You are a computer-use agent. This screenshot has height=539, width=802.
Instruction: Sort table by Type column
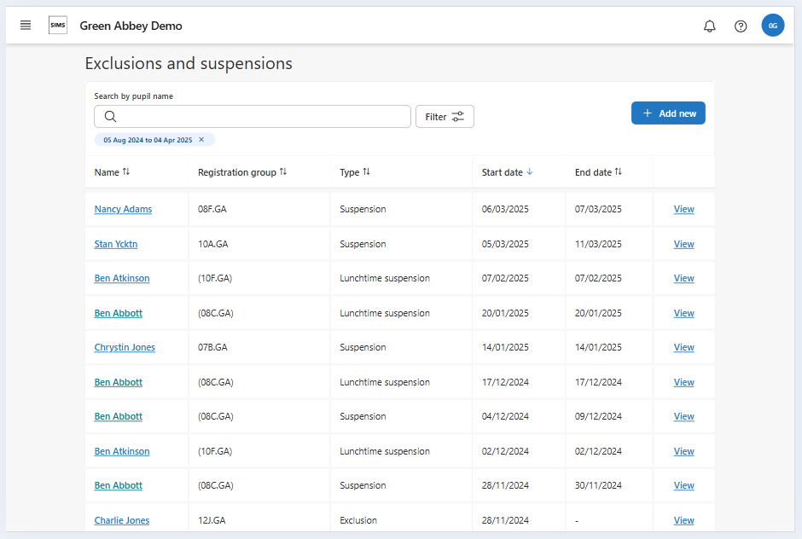[x=354, y=172]
